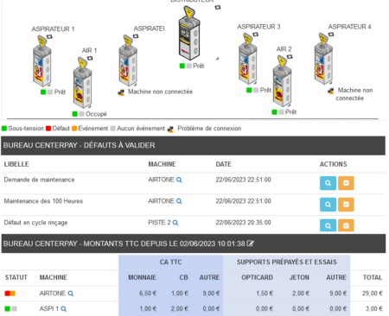Click refresh icon next to AIR 2

pos(290,57)
